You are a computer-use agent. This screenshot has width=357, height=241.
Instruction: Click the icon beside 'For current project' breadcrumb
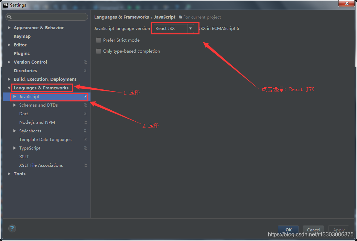pyautogui.click(x=180, y=17)
